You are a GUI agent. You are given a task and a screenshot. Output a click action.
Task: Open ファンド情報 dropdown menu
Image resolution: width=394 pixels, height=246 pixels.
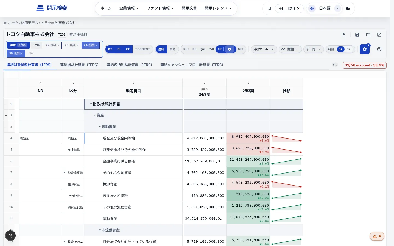click(160, 8)
